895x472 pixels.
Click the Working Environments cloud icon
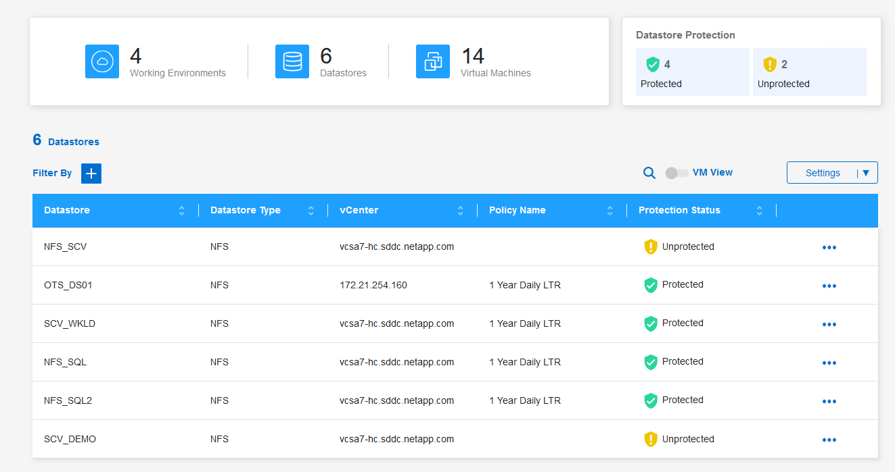[x=102, y=61]
